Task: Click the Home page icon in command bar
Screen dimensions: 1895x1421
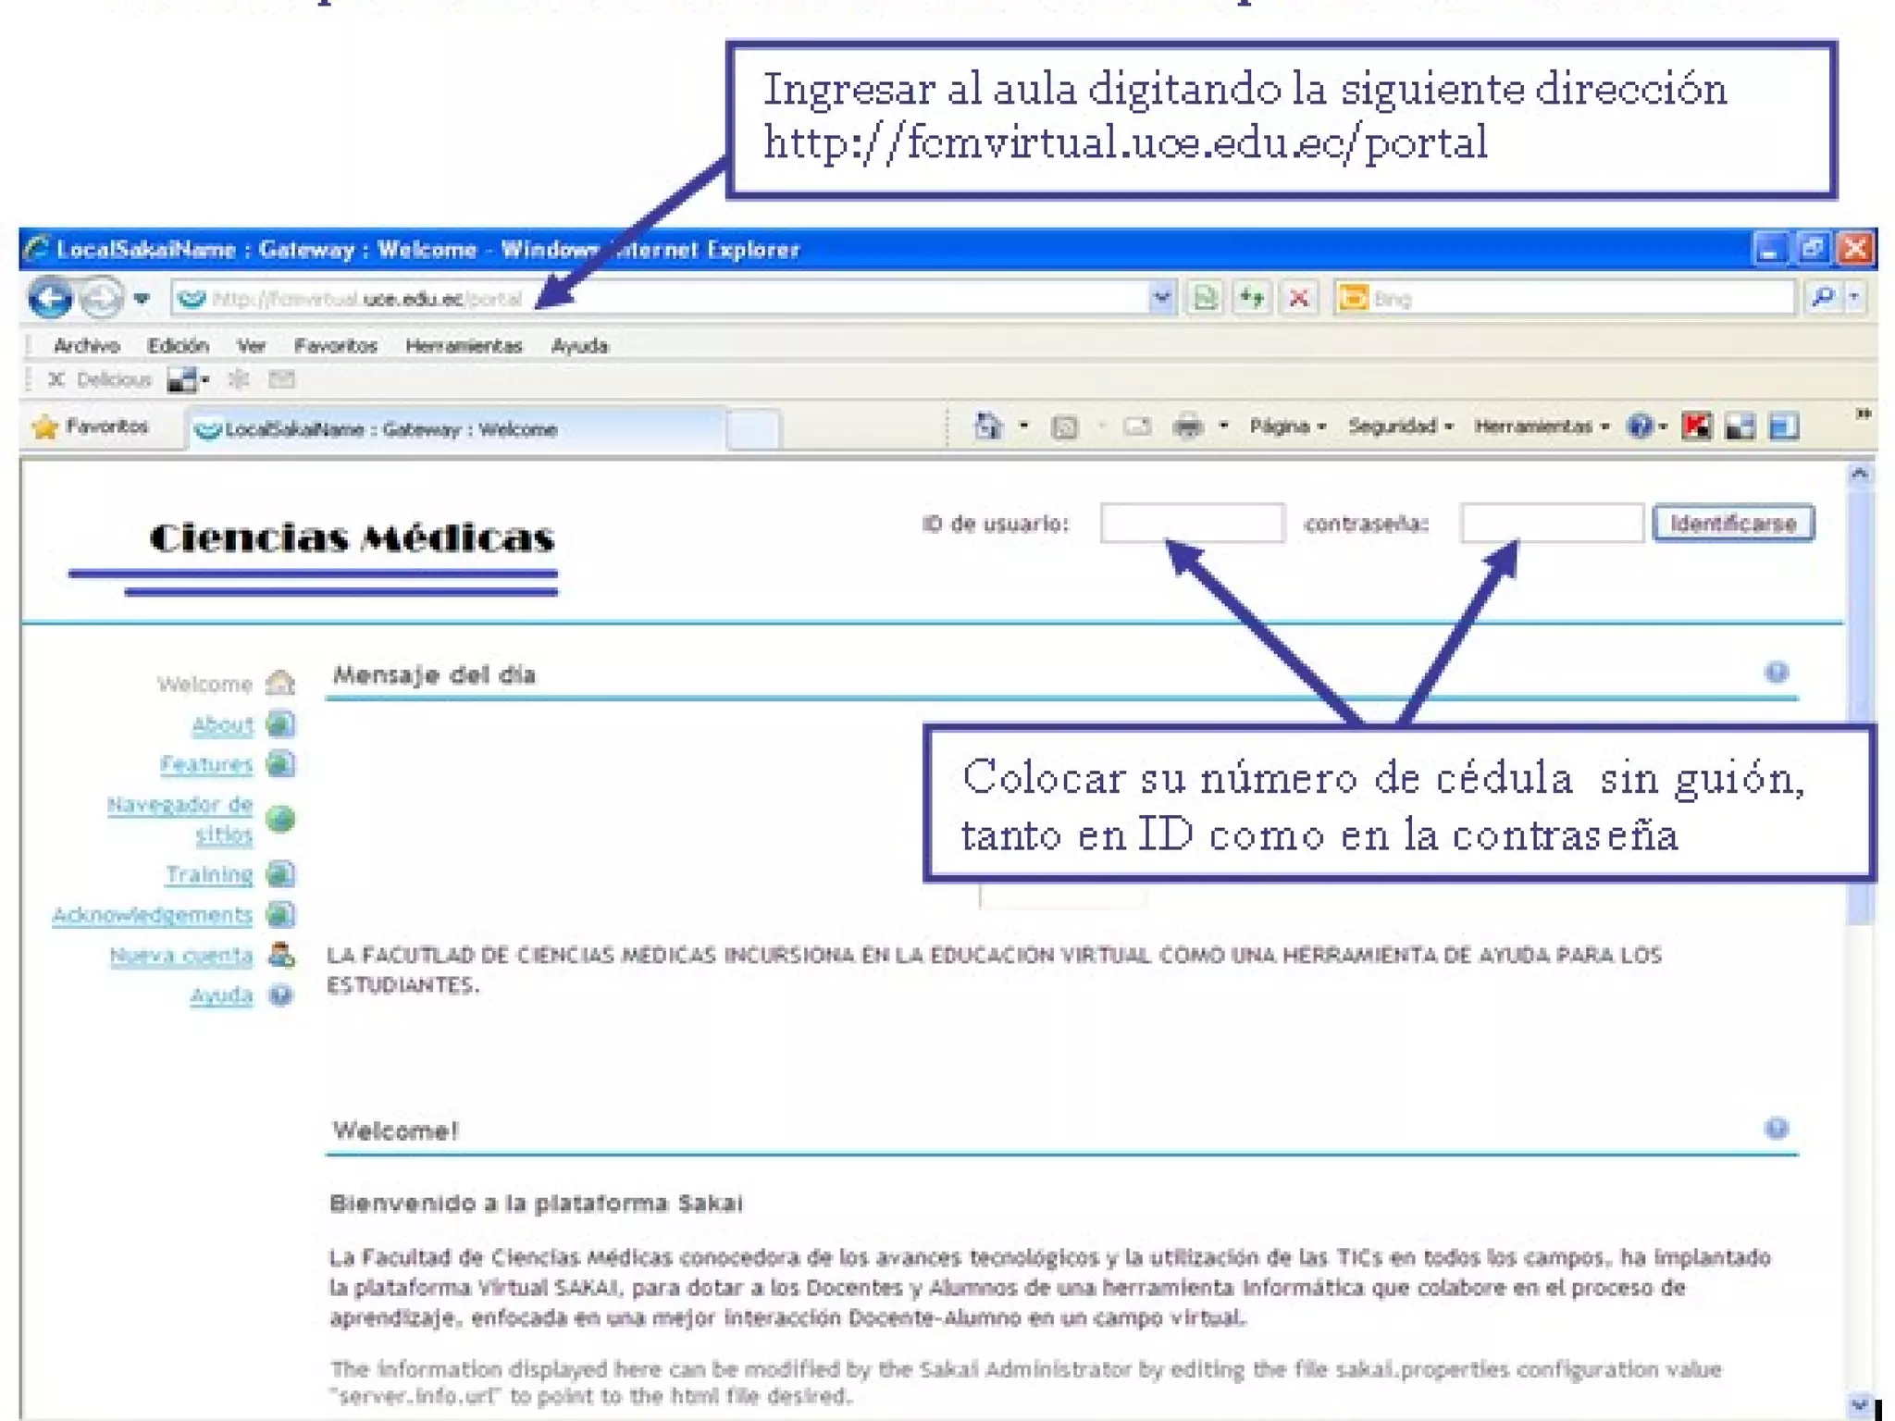Action: pos(988,426)
